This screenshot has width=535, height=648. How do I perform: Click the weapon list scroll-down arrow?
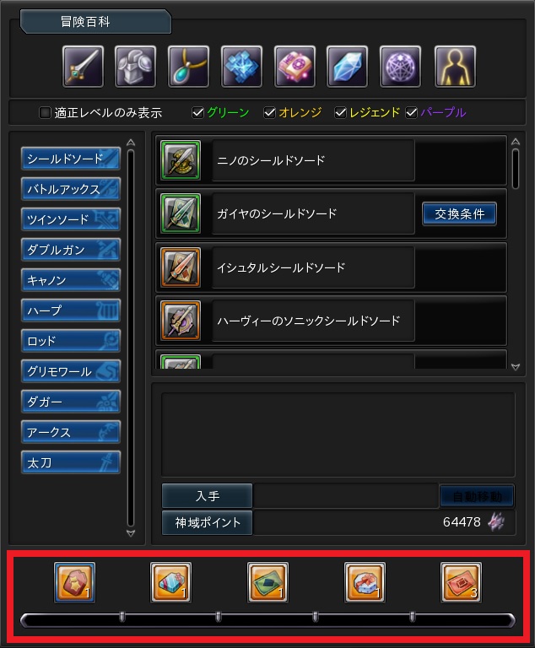point(131,533)
